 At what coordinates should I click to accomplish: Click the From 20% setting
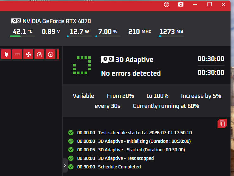120,96
